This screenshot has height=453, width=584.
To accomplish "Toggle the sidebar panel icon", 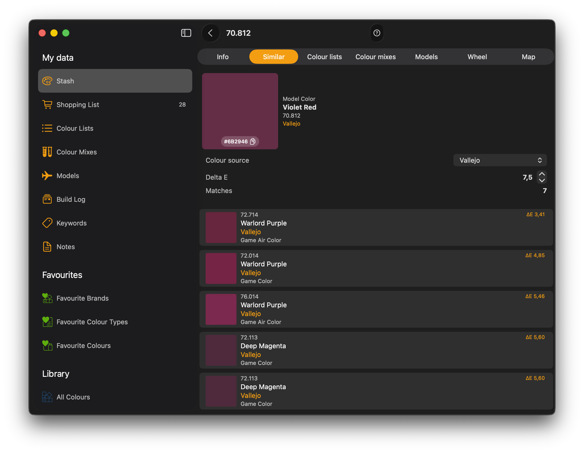I will pyautogui.click(x=186, y=33).
